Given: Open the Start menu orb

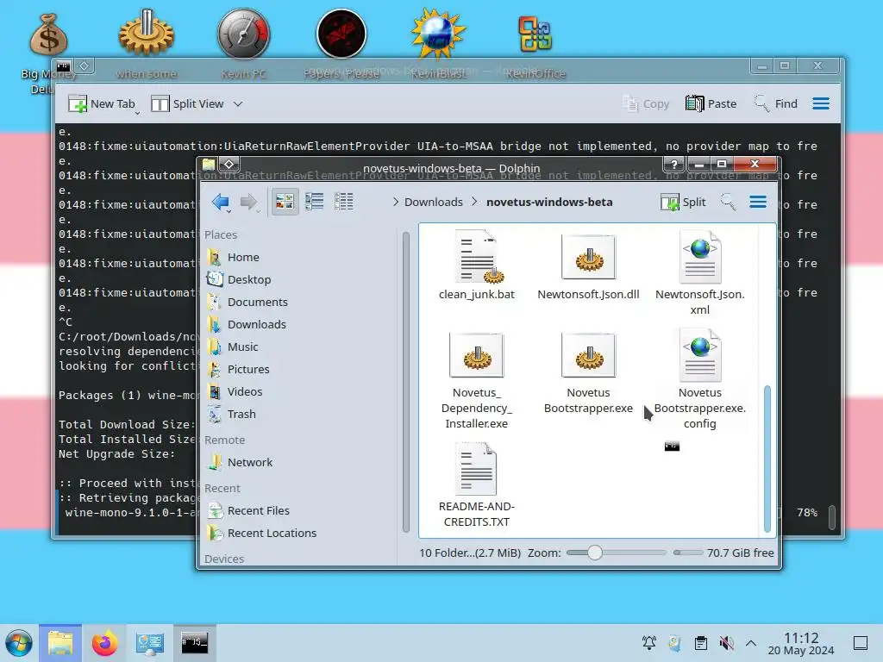Looking at the screenshot, I should [19, 643].
